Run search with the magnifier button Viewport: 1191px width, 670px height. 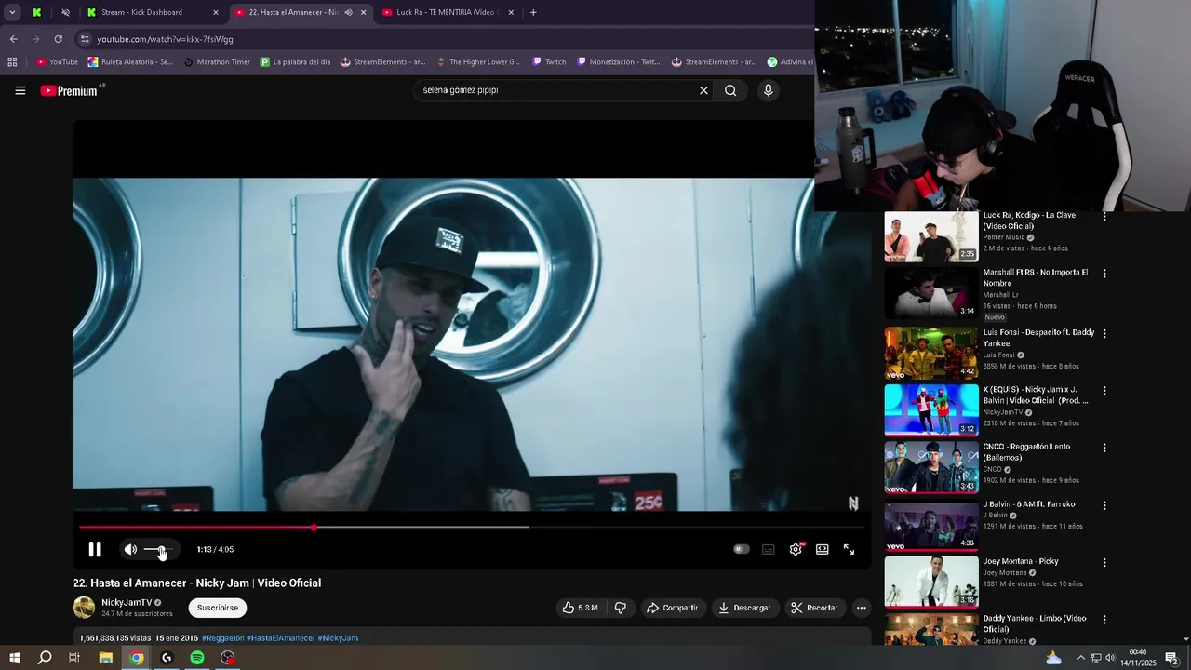click(730, 90)
